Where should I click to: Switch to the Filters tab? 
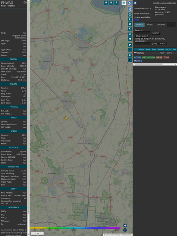coord(150,25)
